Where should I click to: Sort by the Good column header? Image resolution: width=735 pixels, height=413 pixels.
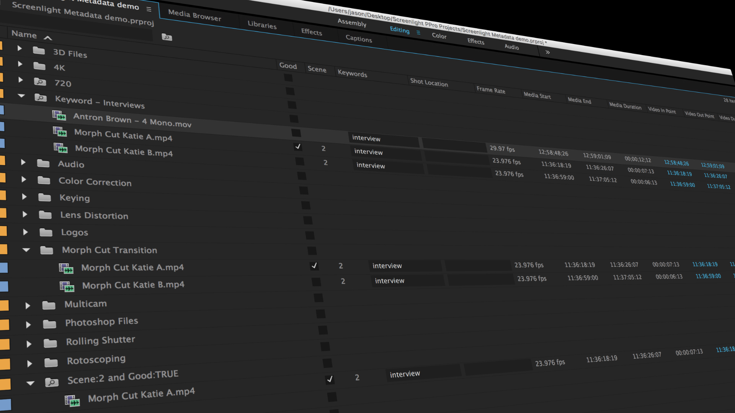[x=288, y=66]
